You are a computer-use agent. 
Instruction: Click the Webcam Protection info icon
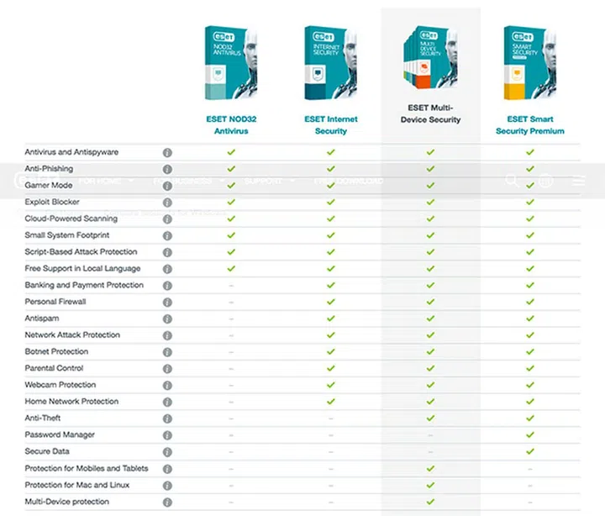(167, 385)
